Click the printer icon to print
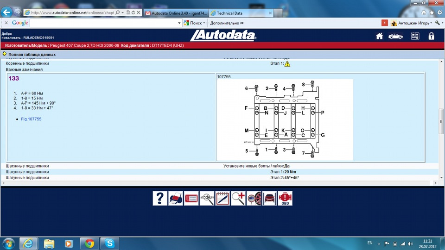The height and width of the screenshot is (250, 445). pos(176,198)
